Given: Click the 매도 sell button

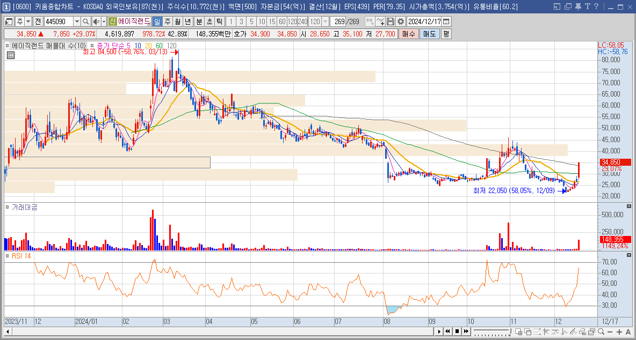Looking at the screenshot, I should pyautogui.click(x=429, y=34).
